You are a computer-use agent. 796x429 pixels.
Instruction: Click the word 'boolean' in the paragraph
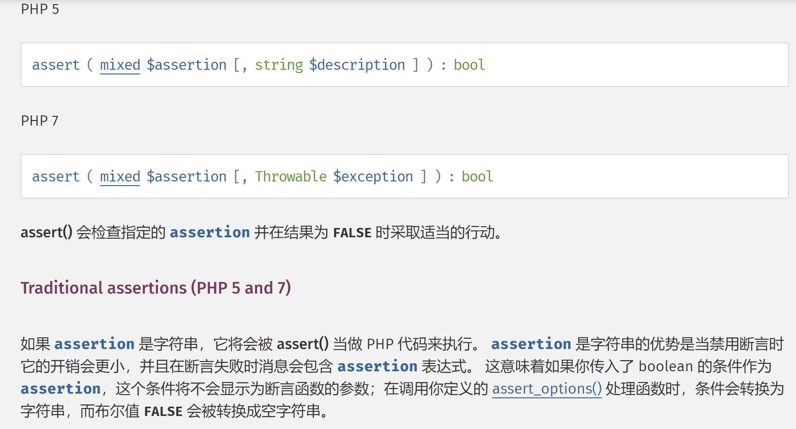tap(666, 366)
